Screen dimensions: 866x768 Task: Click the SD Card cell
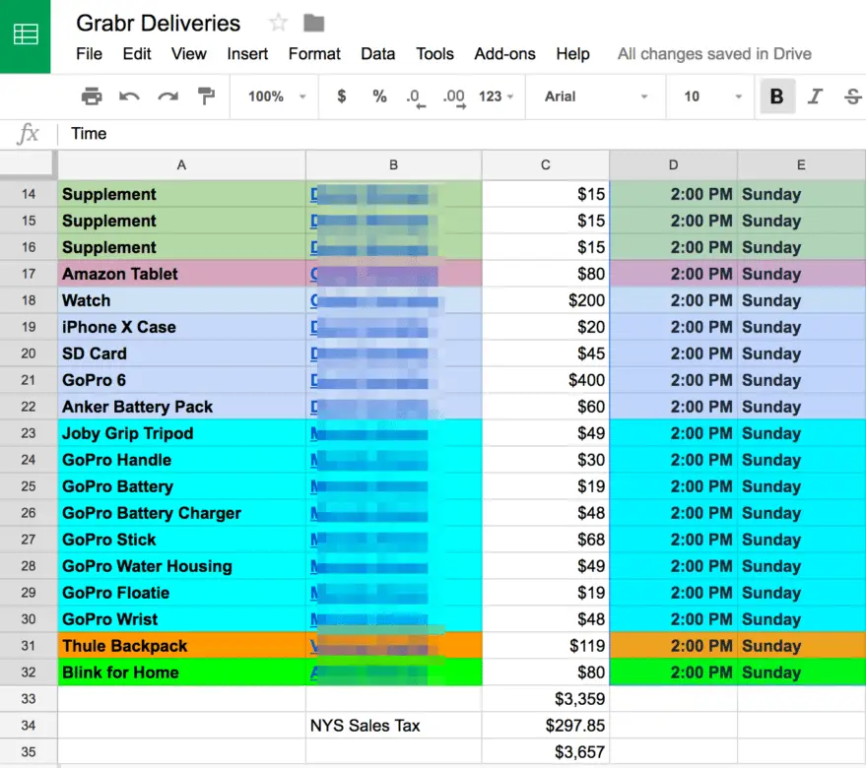[181, 353]
